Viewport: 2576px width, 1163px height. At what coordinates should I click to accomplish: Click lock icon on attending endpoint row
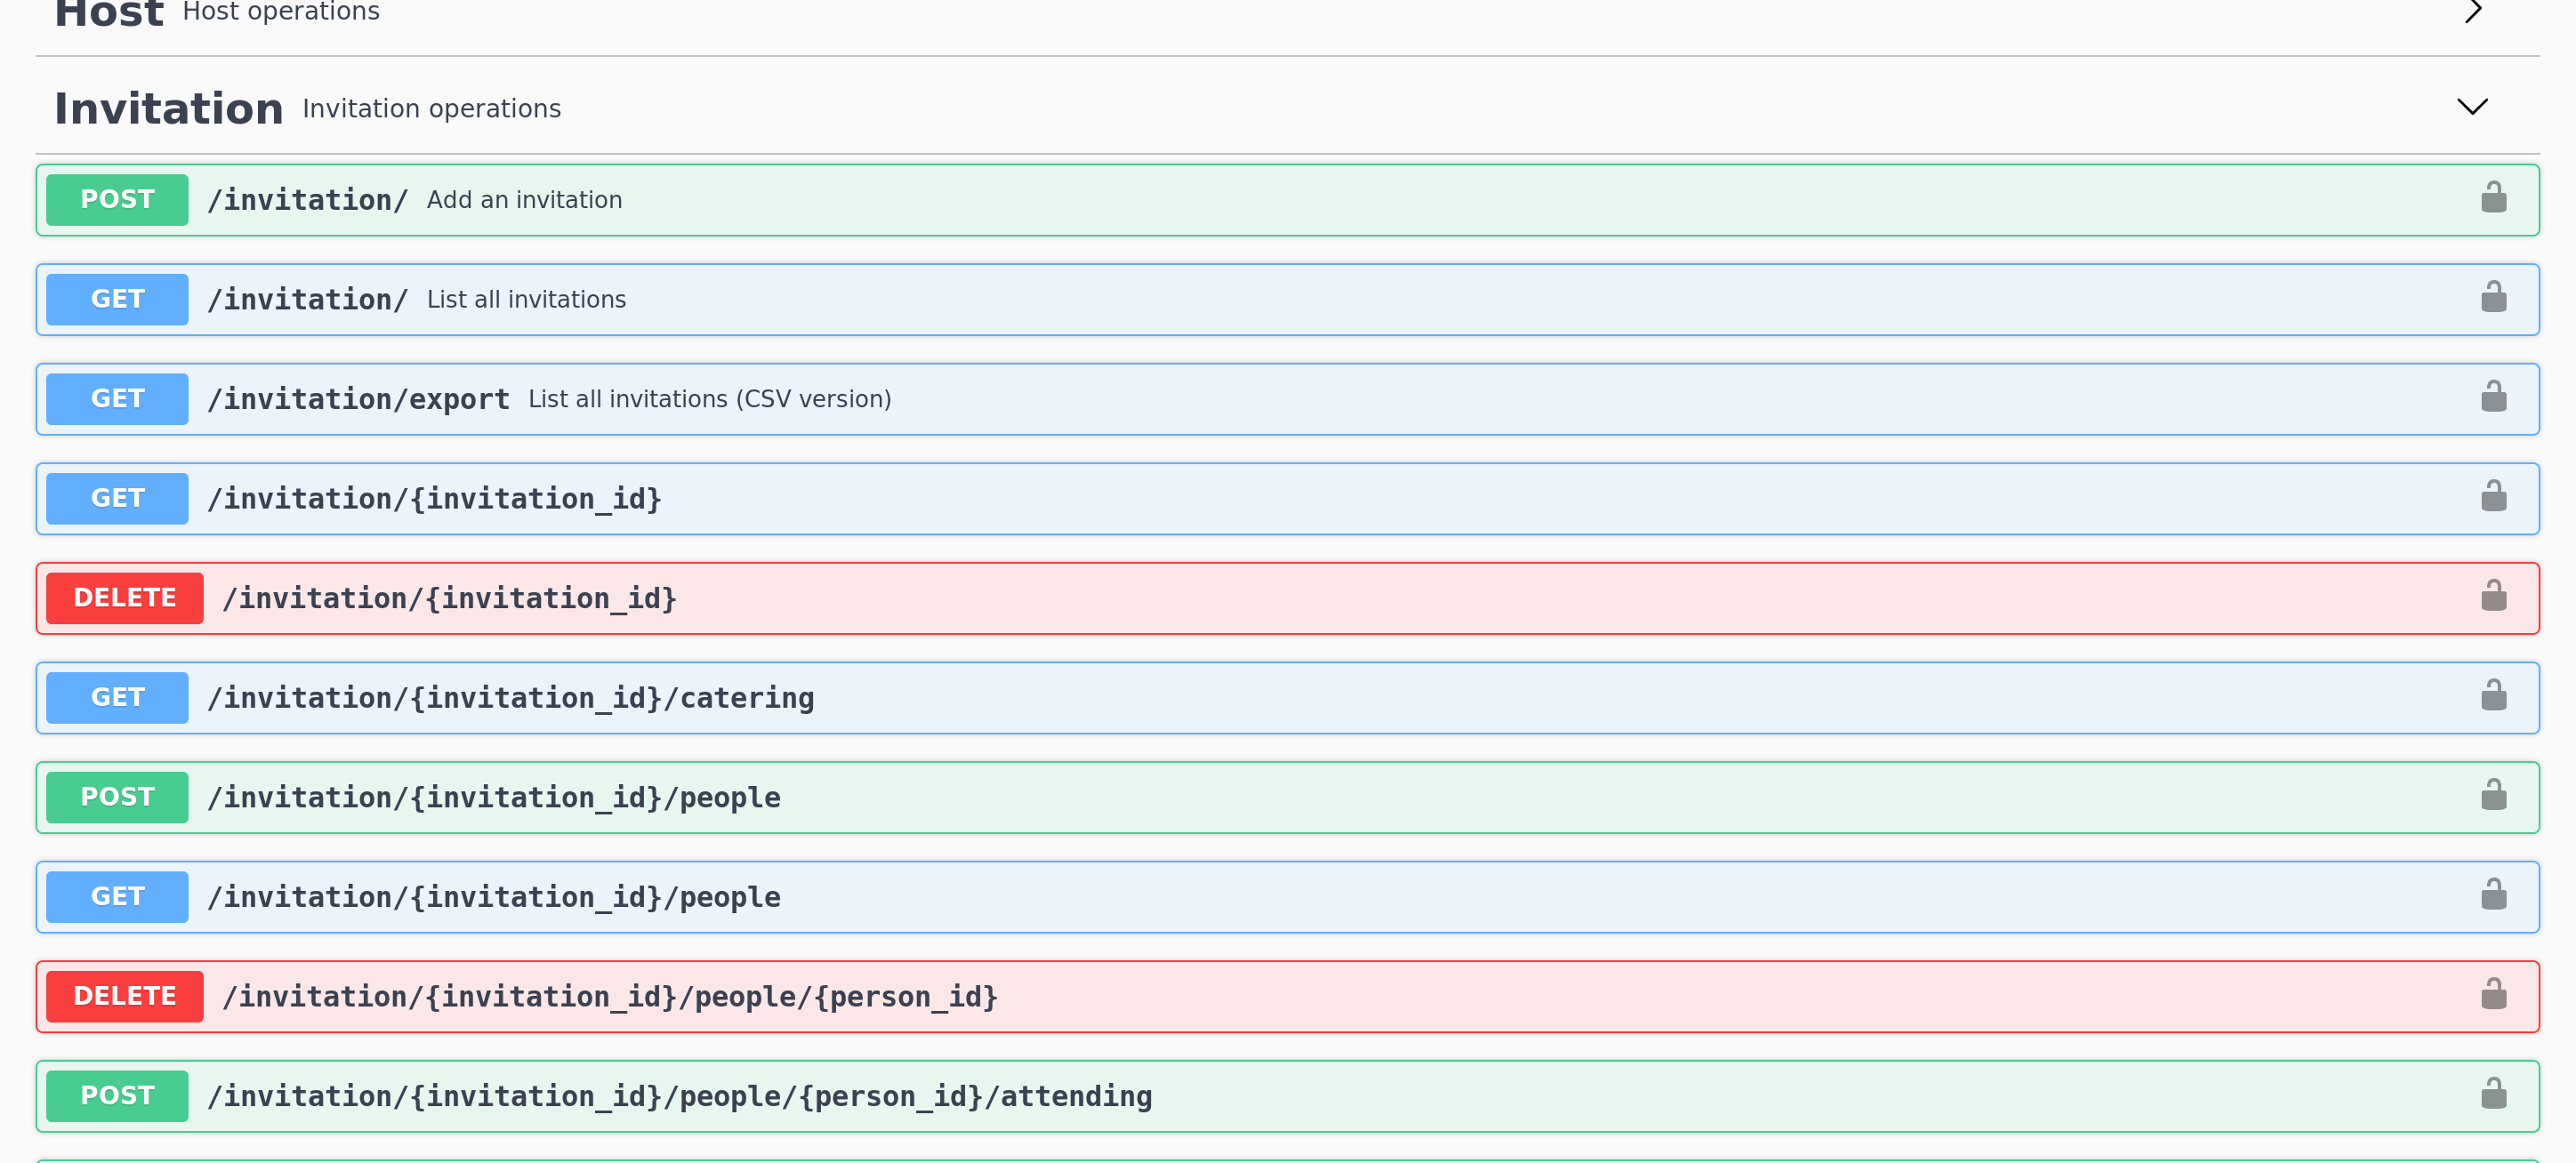[x=2493, y=1094]
